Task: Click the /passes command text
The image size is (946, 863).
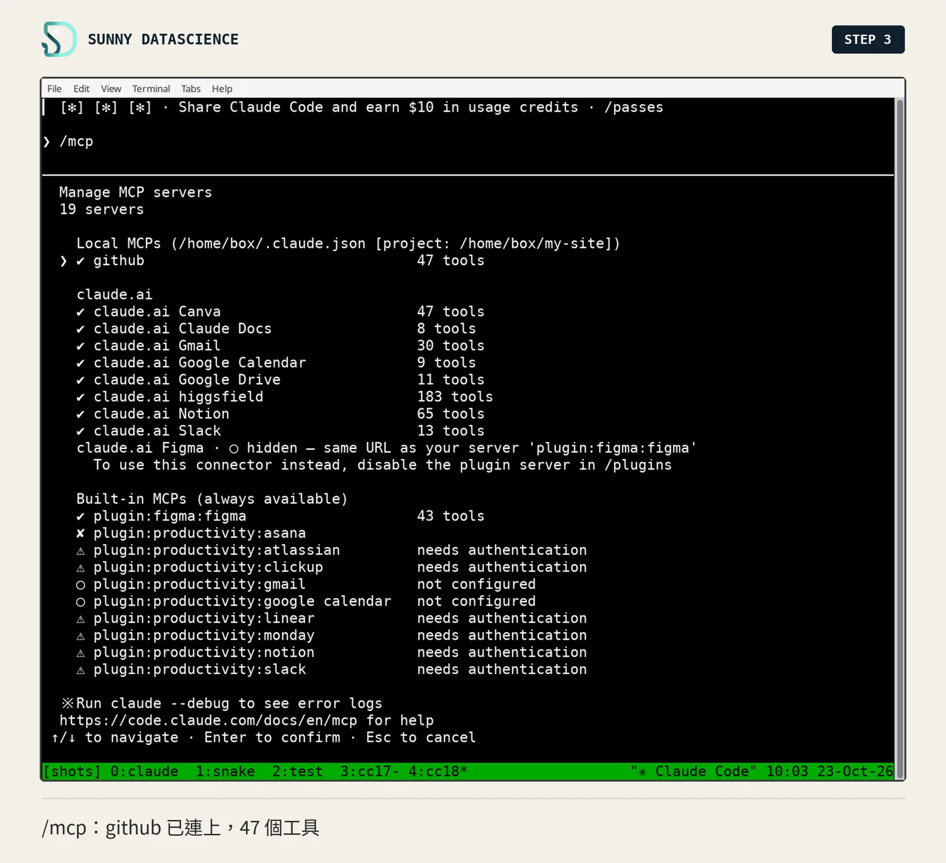Action: tap(633, 108)
